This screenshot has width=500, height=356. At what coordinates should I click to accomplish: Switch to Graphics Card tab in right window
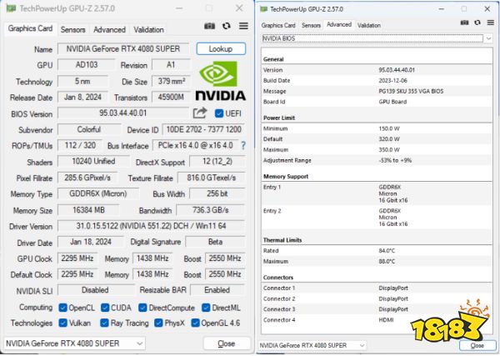[x=278, y=25]
